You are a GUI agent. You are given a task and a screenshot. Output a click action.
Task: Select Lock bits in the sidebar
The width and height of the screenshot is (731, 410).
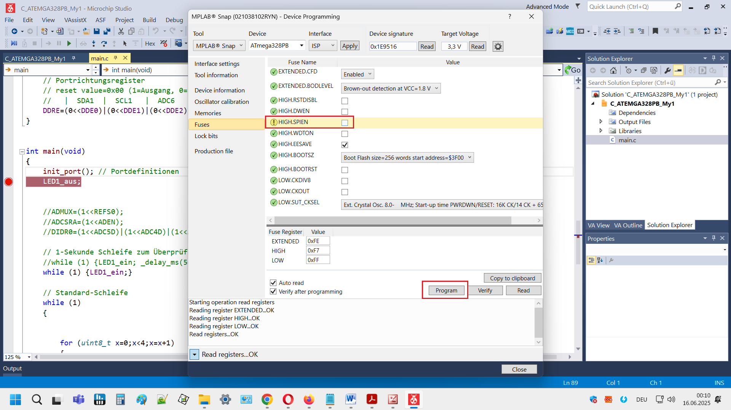(206, 136)
